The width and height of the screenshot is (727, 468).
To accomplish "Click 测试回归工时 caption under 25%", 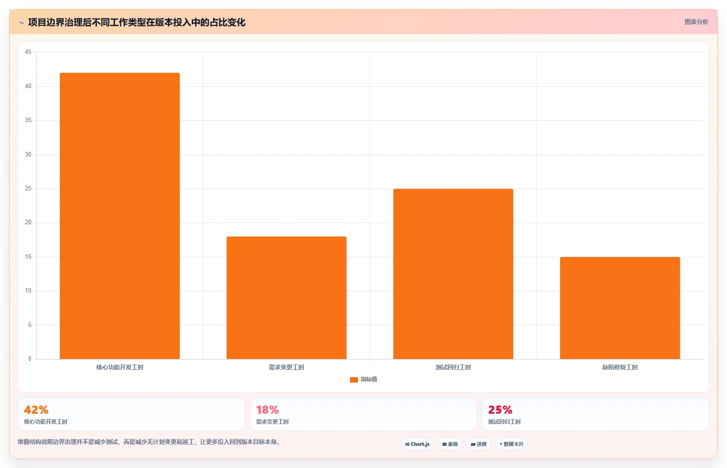I will point(504,422).
